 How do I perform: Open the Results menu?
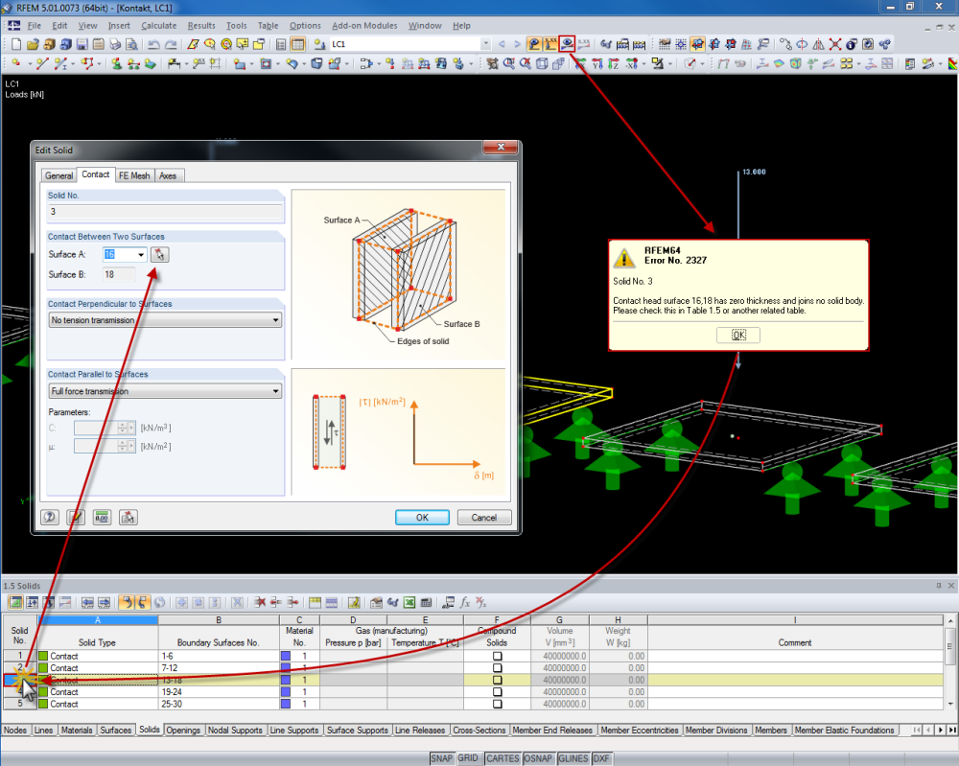[x=201, y=26]
